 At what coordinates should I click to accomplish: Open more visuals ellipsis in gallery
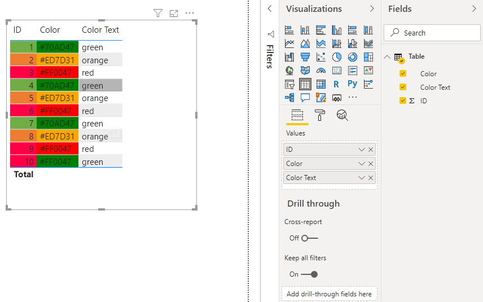[353, 98]
